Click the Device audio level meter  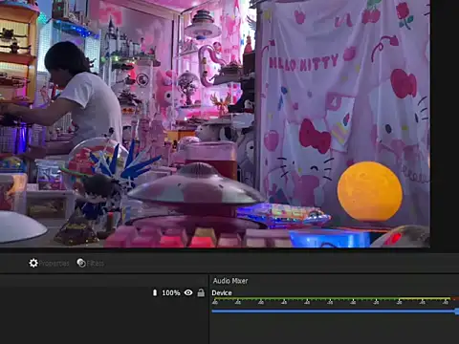[335, 301]
